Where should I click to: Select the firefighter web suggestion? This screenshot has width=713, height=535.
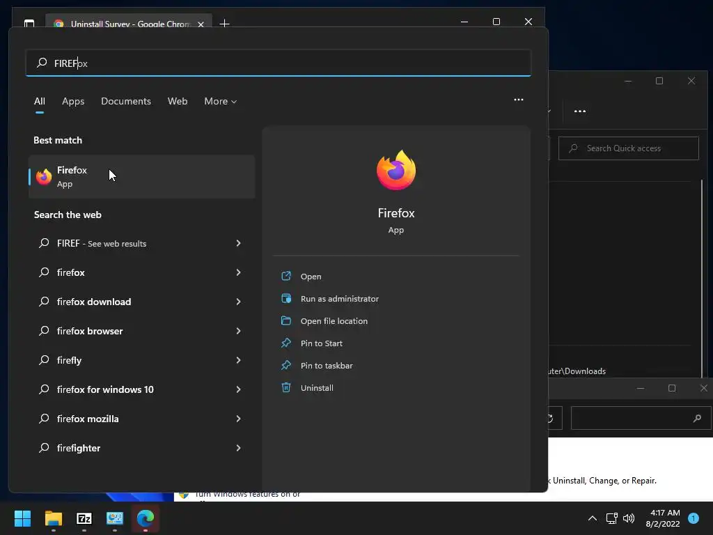click(x=141, y=448)
